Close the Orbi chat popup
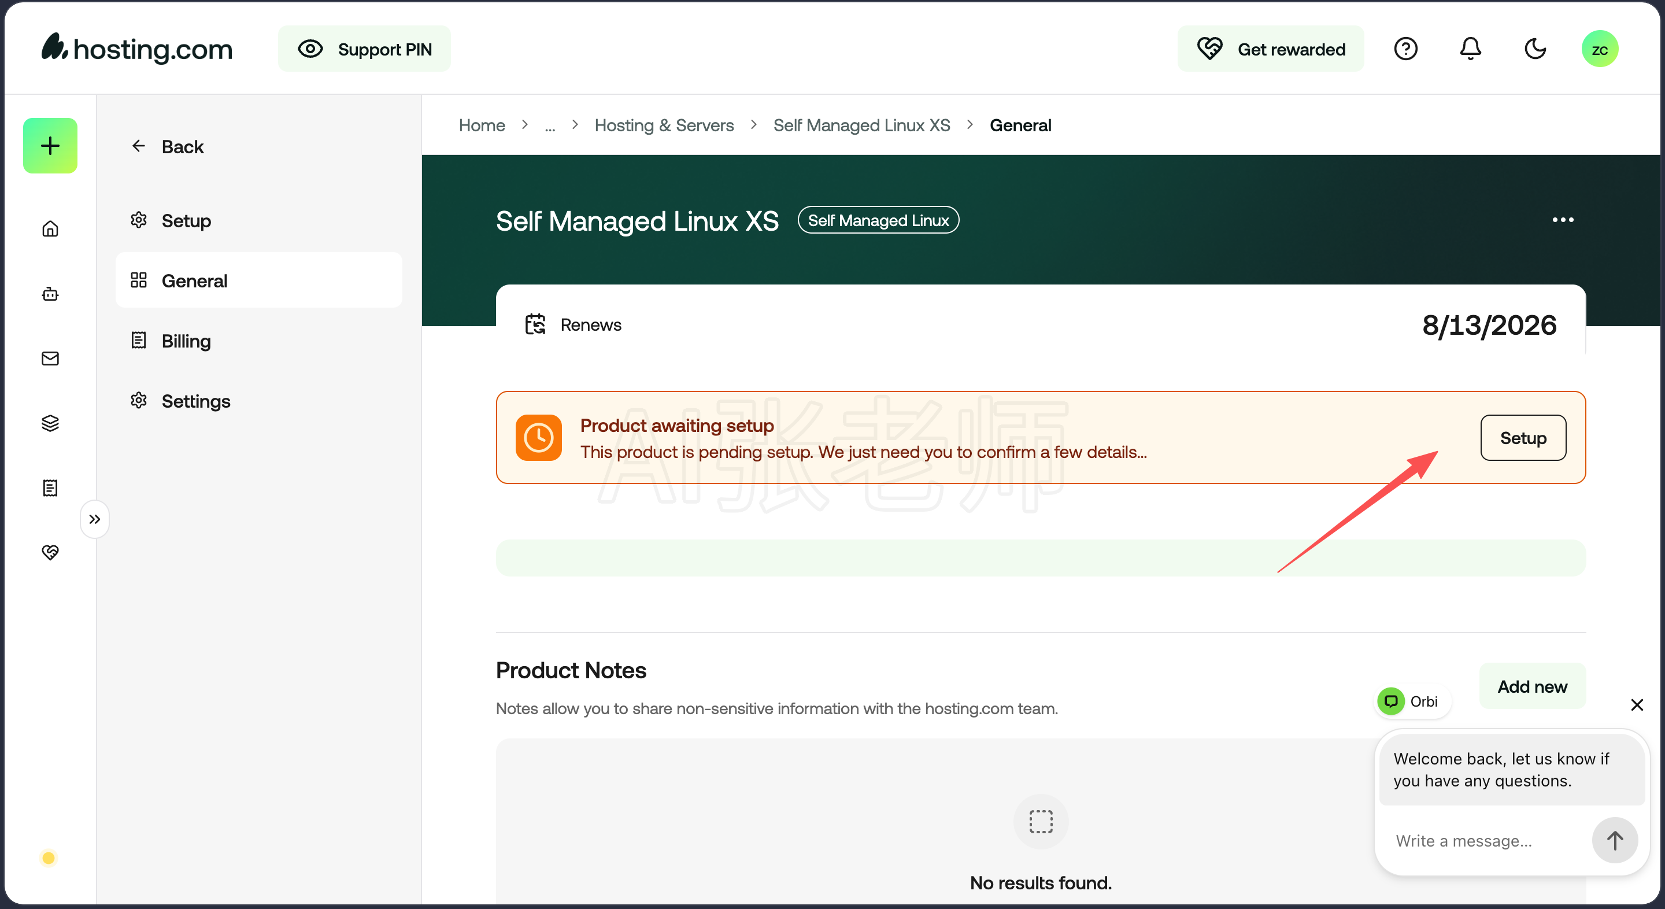The image size is (1665, 909). [1637, 705]
